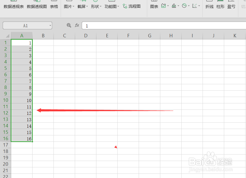This screenshot has width=246, height=178.
Task: Select row 1 header
Action: [x=6, y=43]
